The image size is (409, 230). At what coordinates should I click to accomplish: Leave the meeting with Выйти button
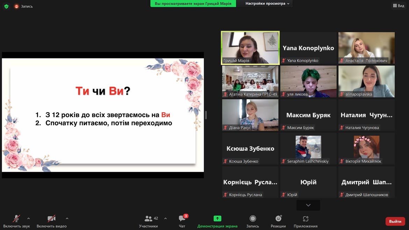(x=395, y=221)
